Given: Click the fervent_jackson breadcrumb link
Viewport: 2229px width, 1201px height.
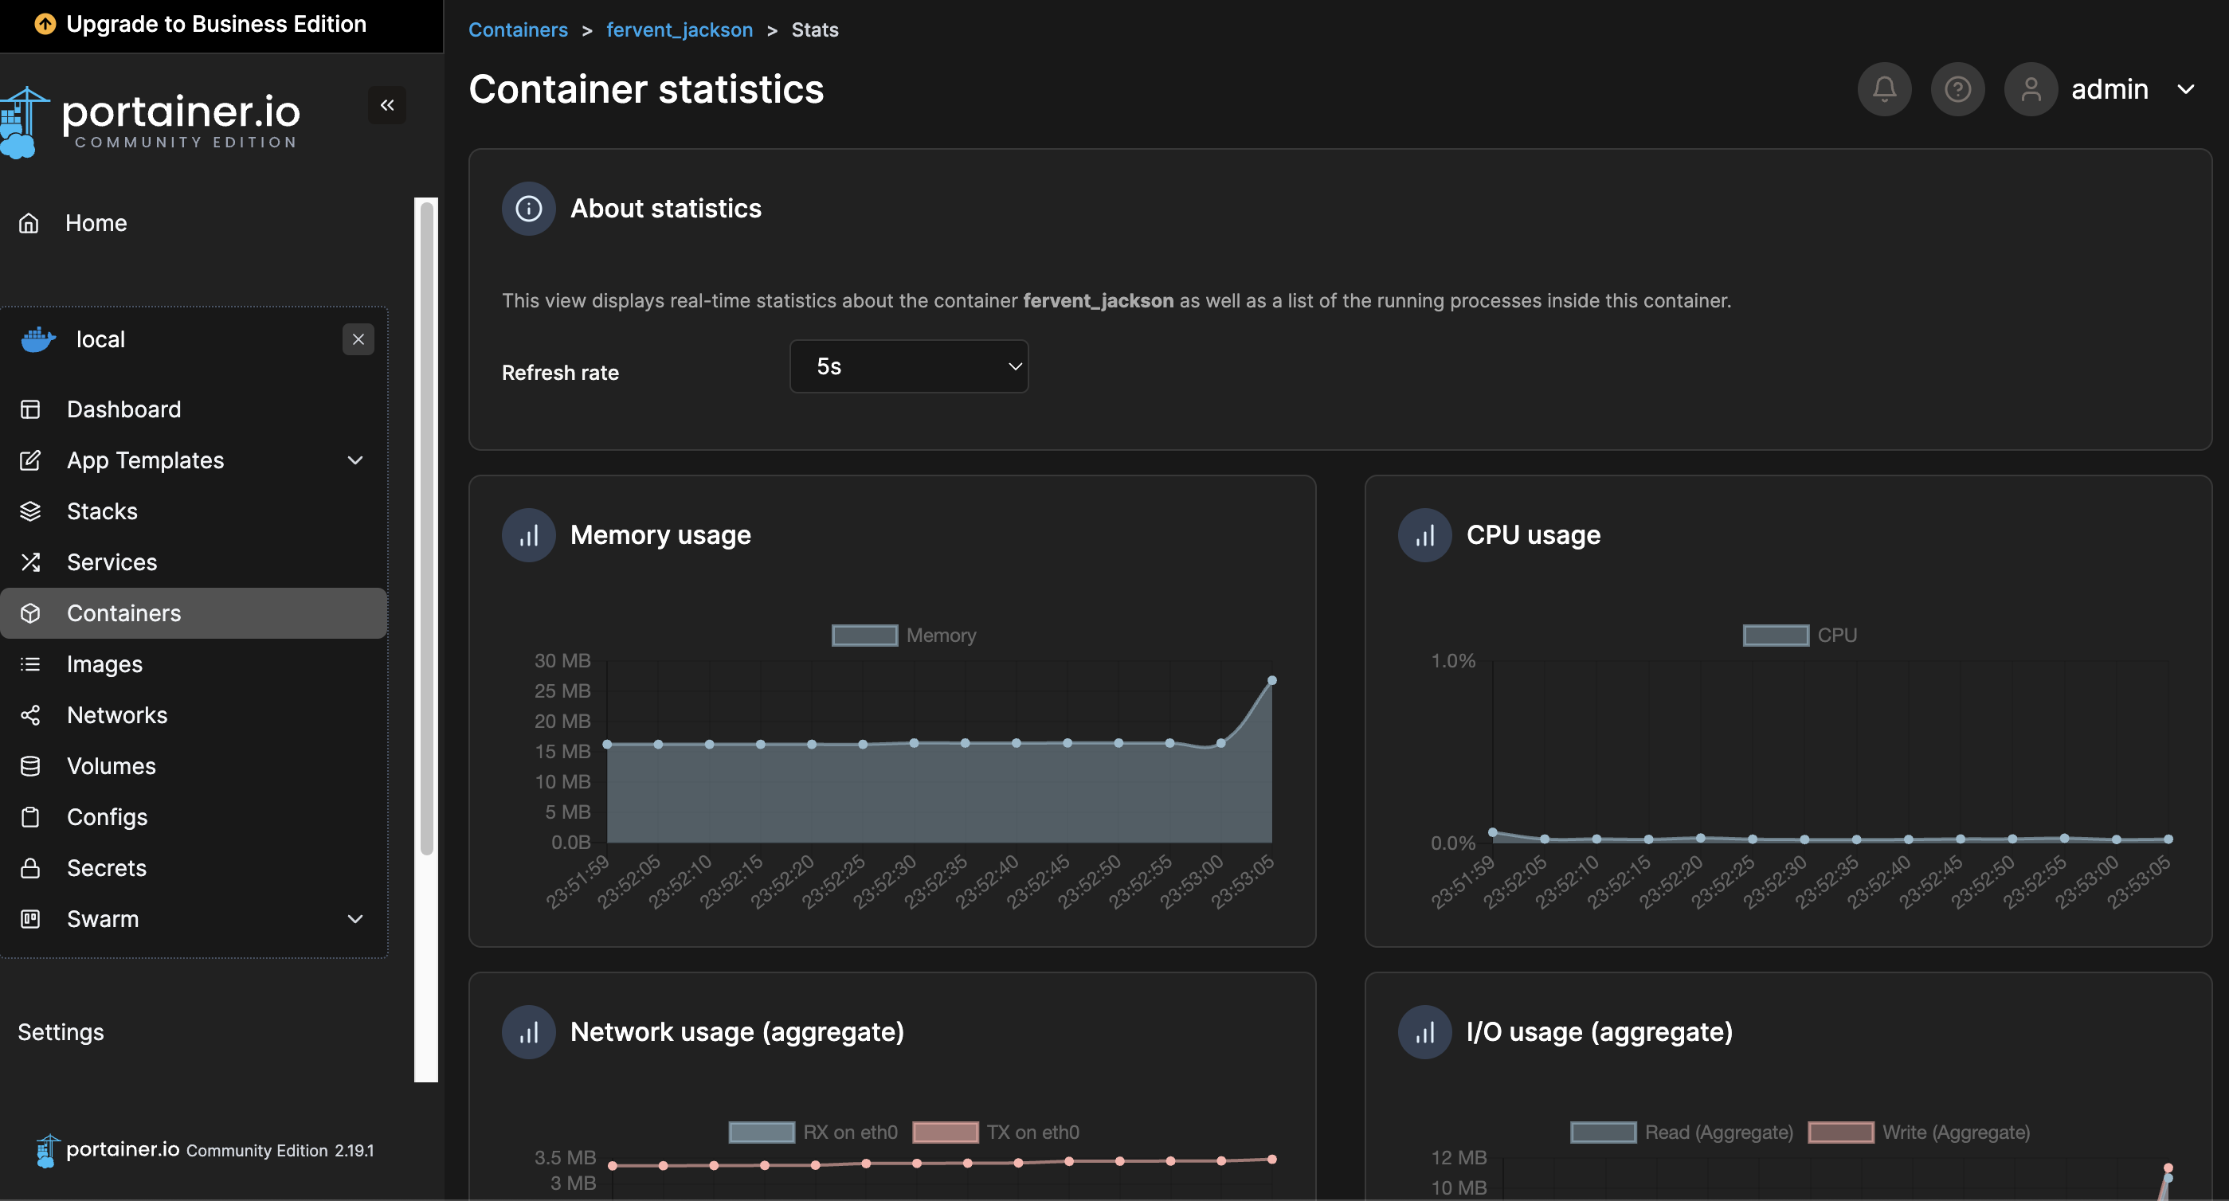Looking at the screenshot, I should point(680,29).
